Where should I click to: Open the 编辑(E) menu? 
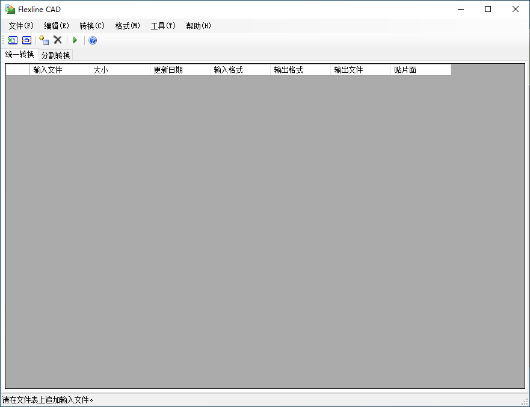(x=57, y=26)
